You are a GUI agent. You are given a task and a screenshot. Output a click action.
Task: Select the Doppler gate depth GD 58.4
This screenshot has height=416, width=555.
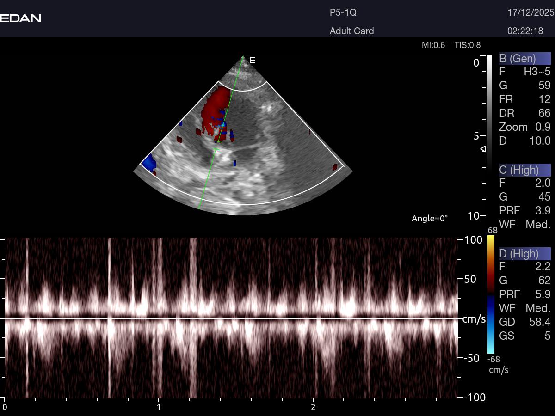(524, 322)
